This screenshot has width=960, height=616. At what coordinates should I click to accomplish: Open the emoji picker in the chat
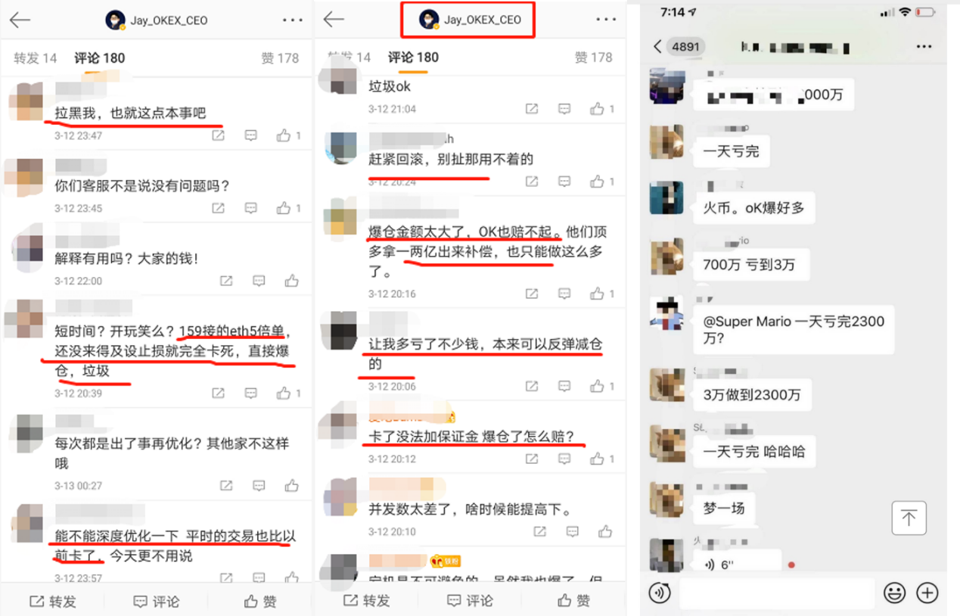coord(894,593)
